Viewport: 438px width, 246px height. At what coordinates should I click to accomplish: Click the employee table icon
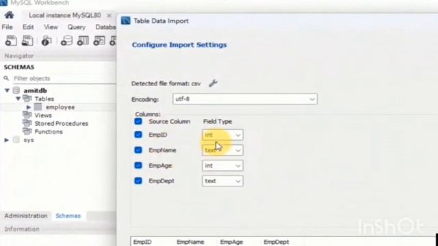tap(38, 107)
